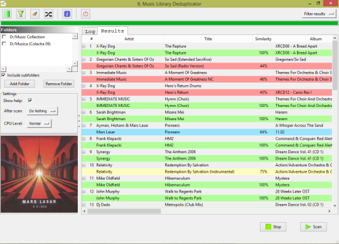The height and width of the screenshot is (244, 339).
Task: Select 'A Moment Of Greatness NC' row
Action: [207, 79]
